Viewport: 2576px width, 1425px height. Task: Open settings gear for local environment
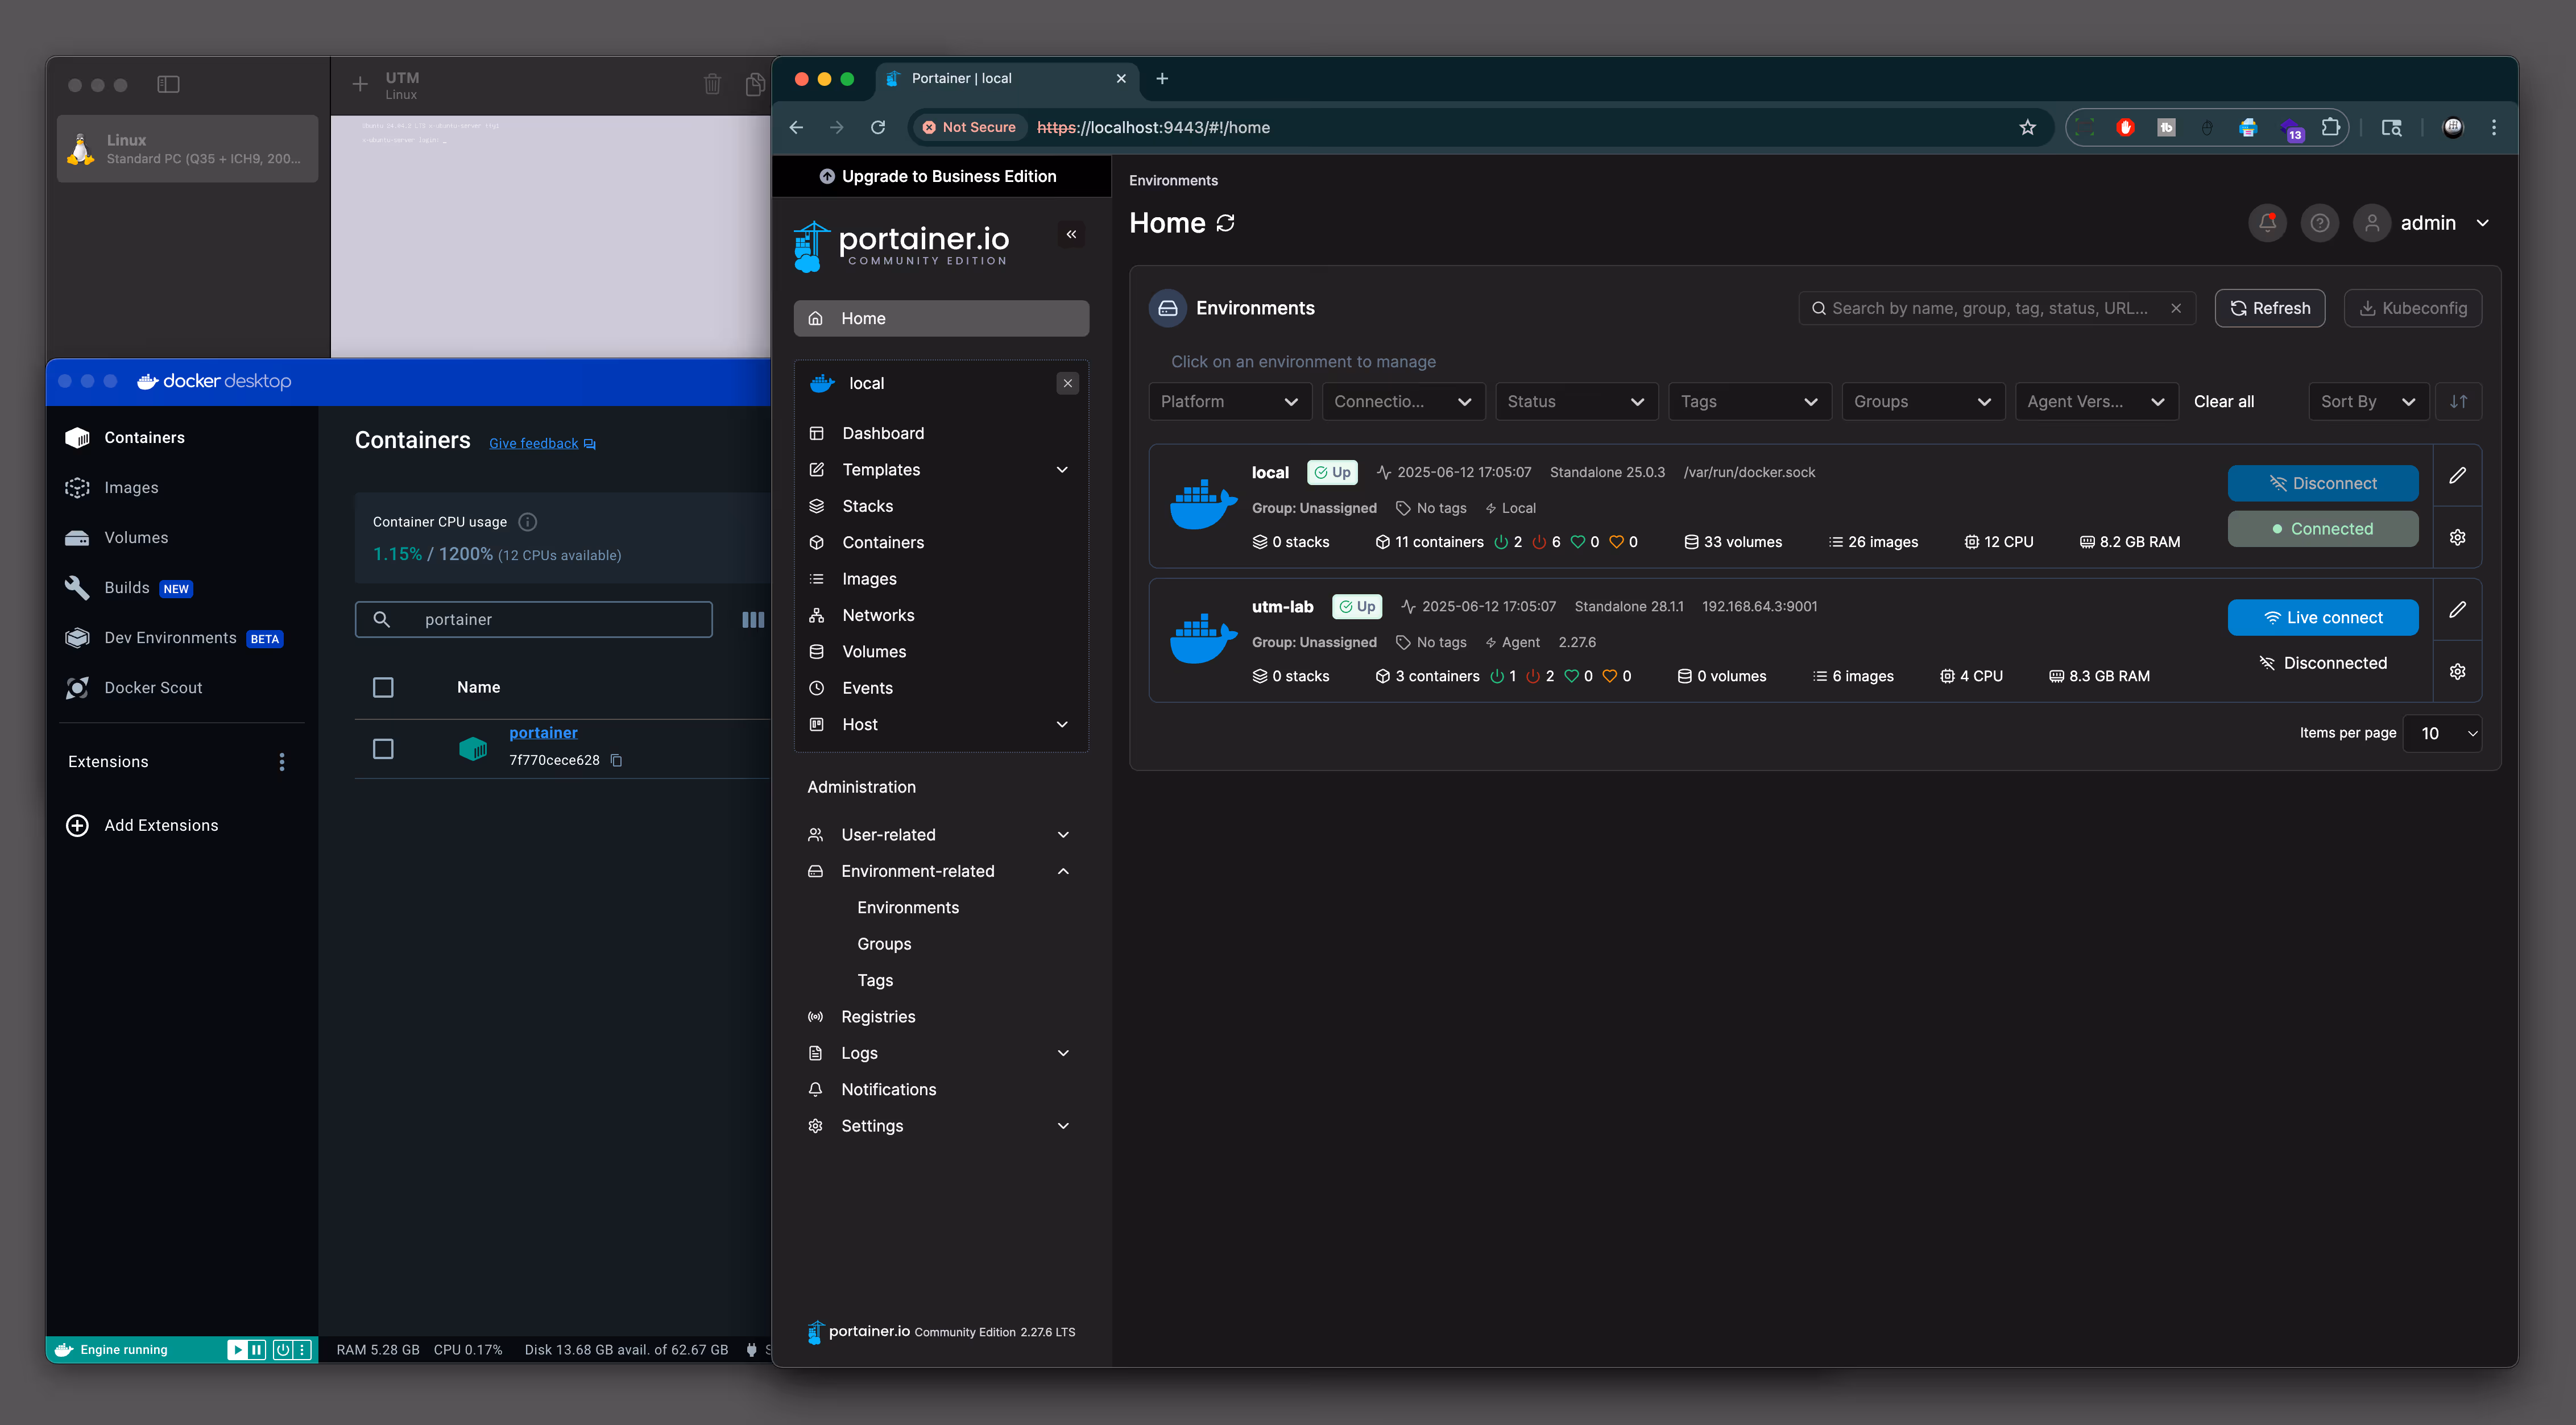2457,538
